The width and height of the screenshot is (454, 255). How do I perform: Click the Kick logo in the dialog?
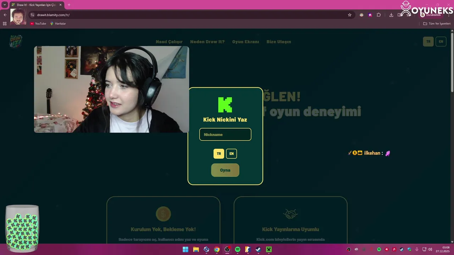coord(225,105)
